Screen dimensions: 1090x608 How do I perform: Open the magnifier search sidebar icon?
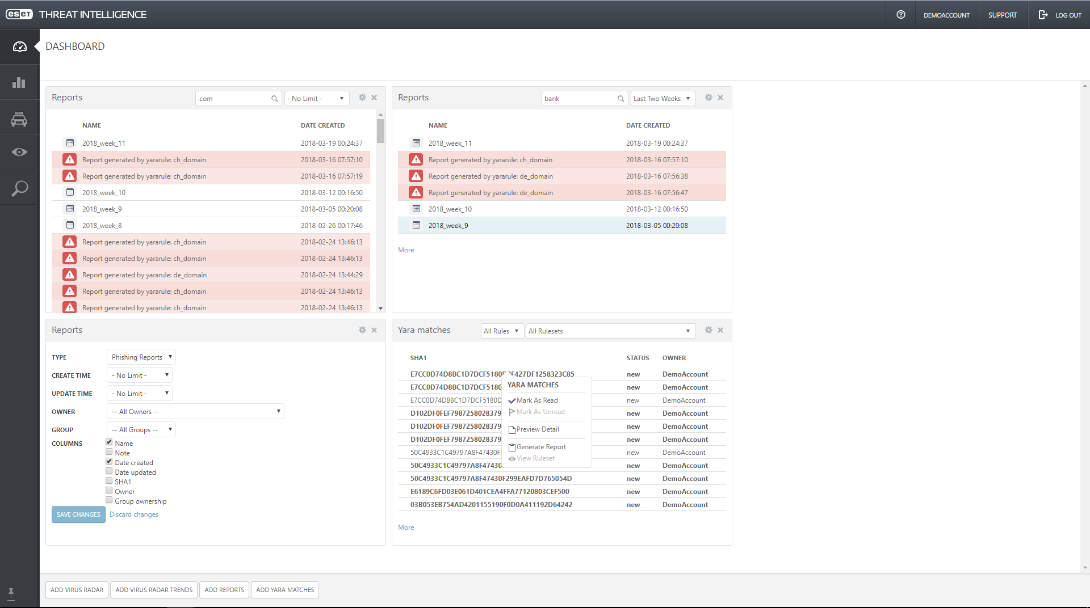19,188
